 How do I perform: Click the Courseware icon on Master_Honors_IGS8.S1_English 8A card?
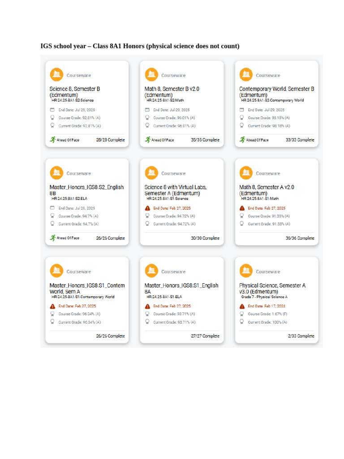pos(151,271)
